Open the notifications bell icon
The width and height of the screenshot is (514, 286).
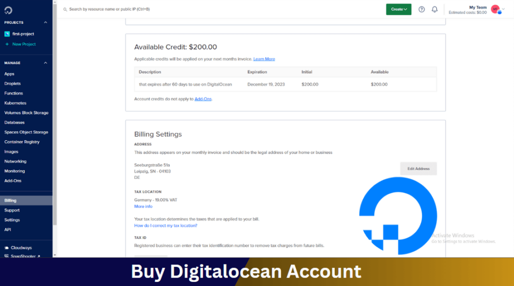[x=435, y=10]
